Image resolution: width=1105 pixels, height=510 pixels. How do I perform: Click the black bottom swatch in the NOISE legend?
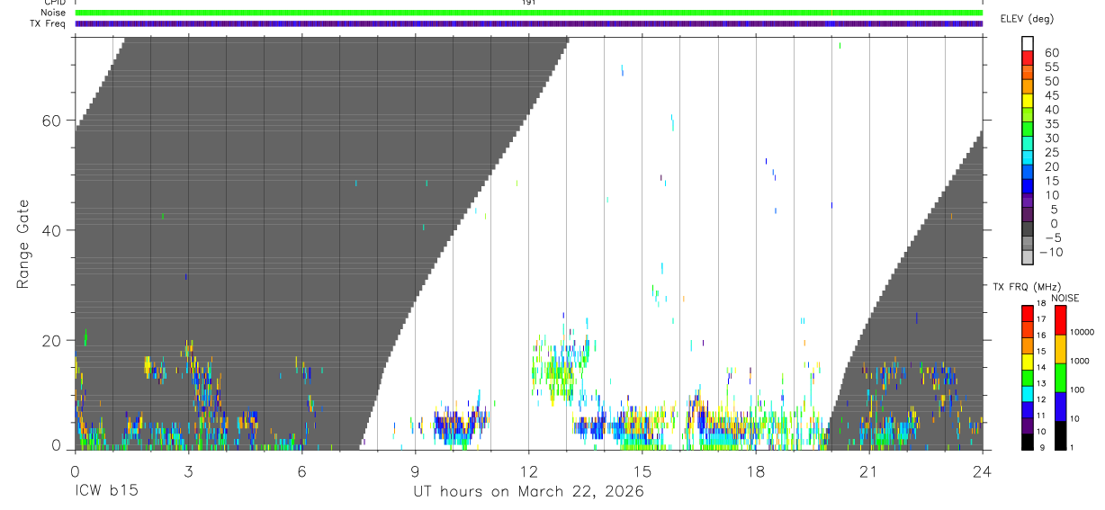click(1060, 435)
